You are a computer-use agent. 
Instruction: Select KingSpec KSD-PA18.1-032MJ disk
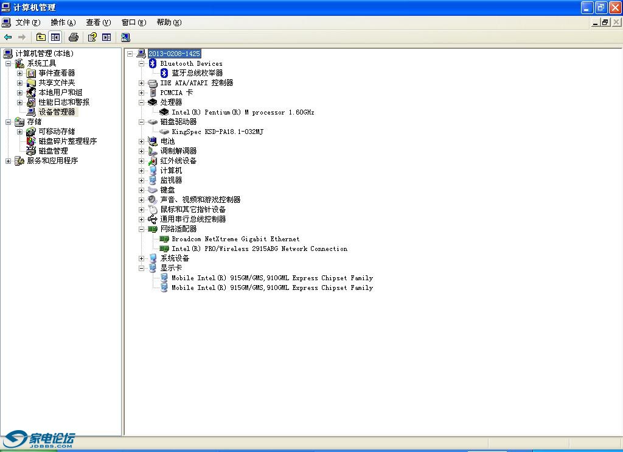218,132
